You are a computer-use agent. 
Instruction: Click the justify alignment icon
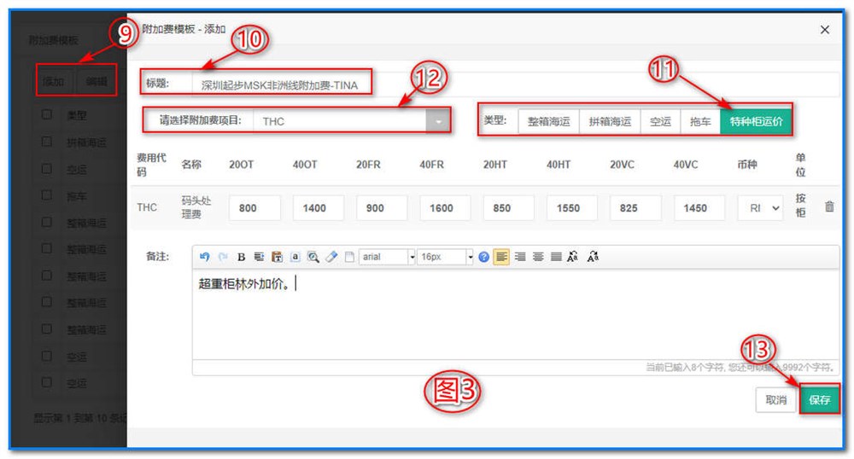(556, 257)
